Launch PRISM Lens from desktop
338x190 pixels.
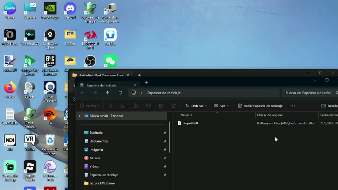(x=10, y=37)
